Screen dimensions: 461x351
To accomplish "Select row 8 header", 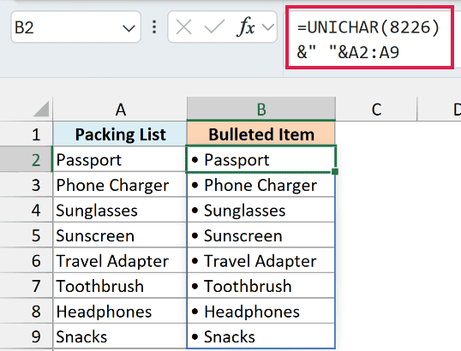I will [27, 311].
